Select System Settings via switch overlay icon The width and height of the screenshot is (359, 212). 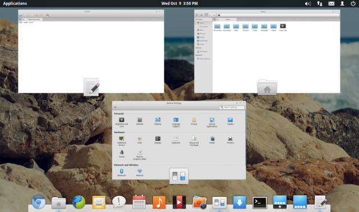point(179,176)
